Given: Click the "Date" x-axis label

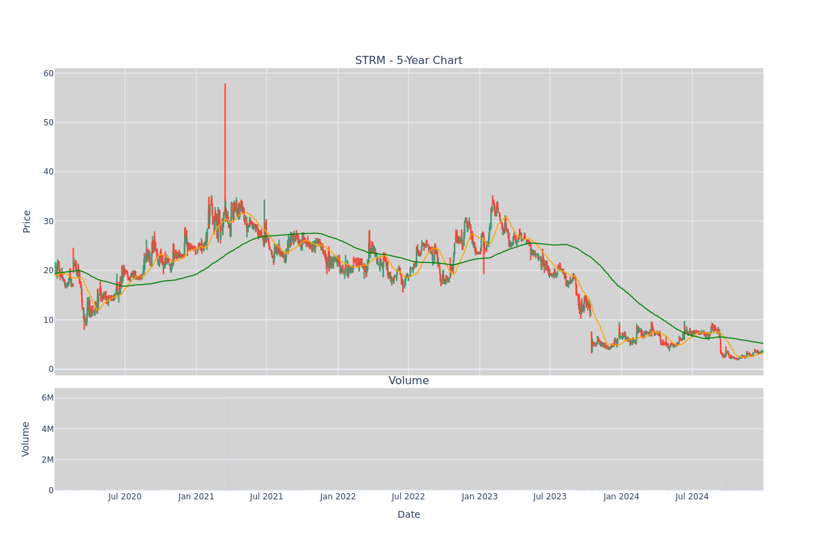Looking at the screenshot, I should click(409, 514).
